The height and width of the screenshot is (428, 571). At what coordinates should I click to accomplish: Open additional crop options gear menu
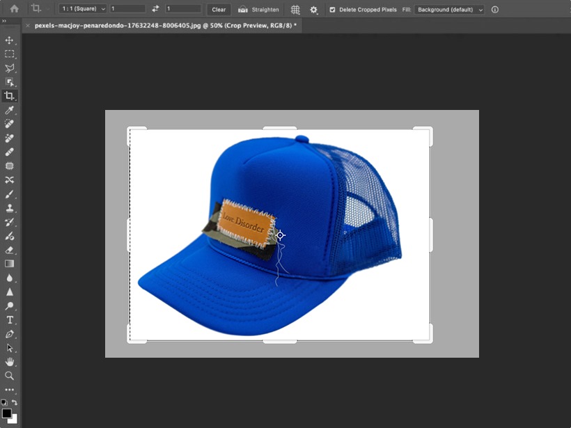click(313, 10)
